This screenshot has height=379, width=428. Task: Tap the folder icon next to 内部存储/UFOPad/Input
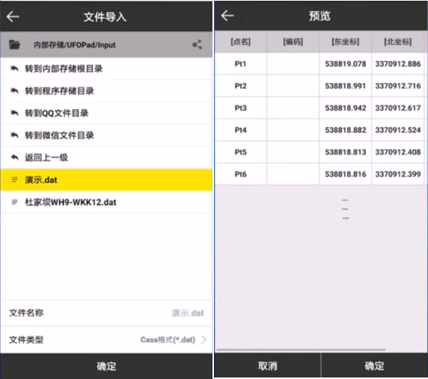pos(14,44)
